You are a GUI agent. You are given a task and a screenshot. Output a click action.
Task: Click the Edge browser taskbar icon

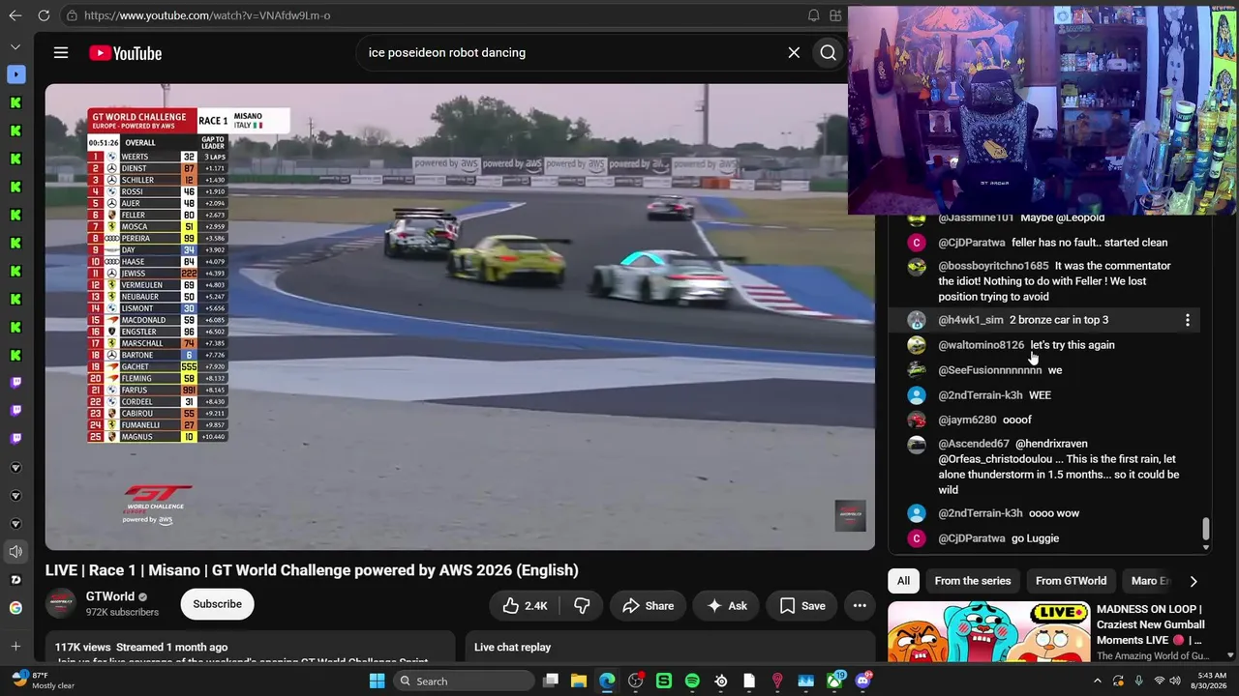[x=607, y=681]
